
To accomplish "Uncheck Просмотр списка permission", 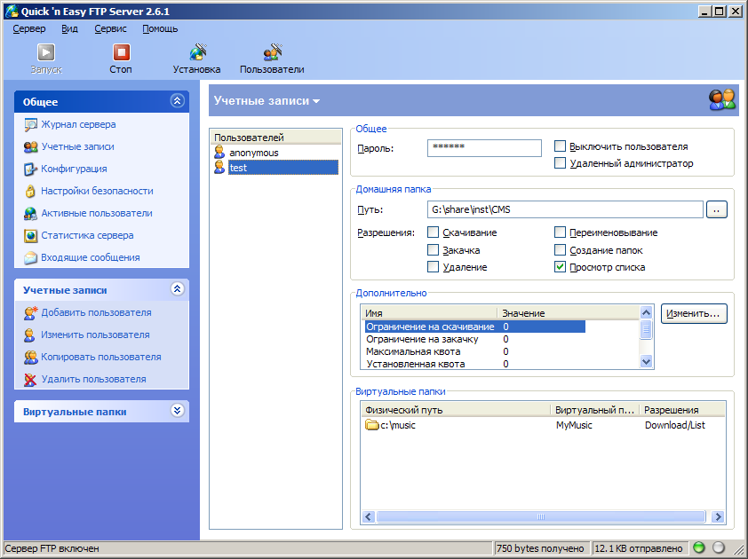I will tap(561, 267).
